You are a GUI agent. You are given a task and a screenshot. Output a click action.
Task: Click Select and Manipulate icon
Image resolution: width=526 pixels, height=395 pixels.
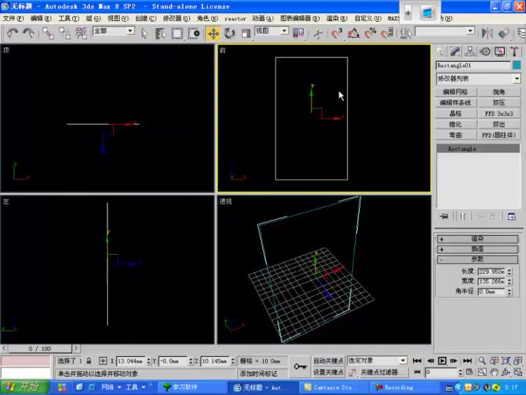click(318, 33)
